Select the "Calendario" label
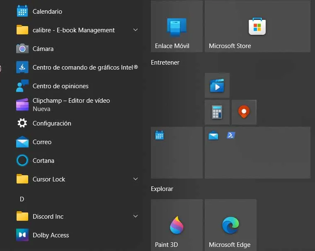Screen dimensions: 315x251 point(47,12)
